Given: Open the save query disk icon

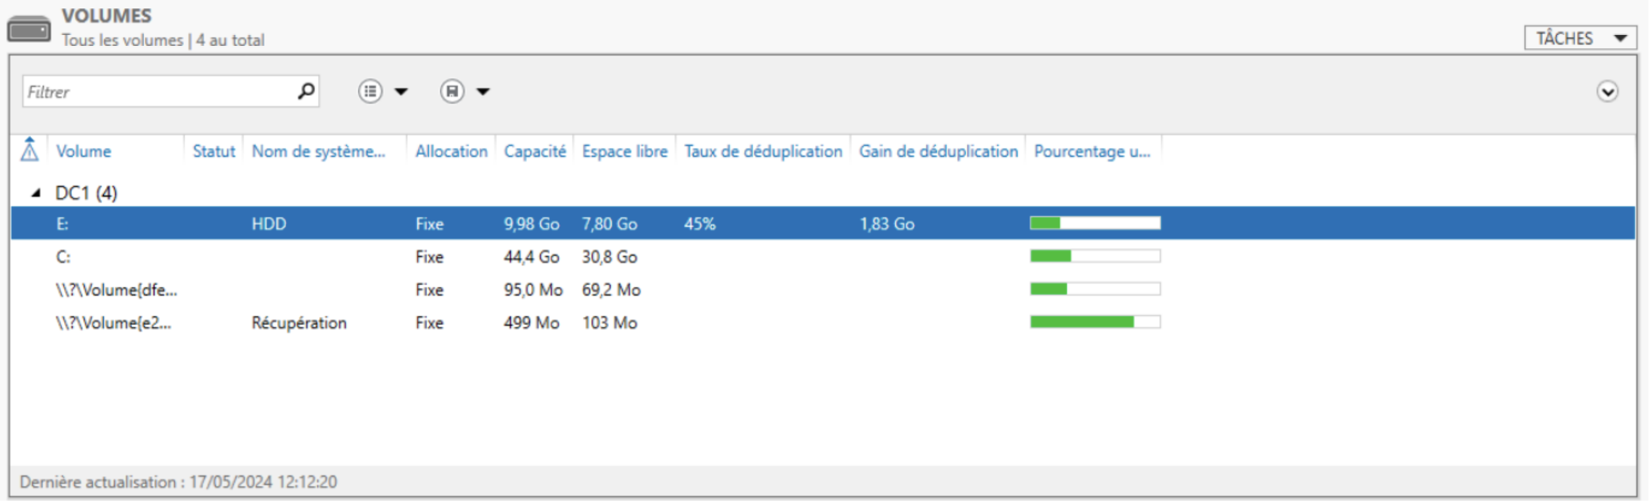Looking at the screenshot, I should [452, 92].
